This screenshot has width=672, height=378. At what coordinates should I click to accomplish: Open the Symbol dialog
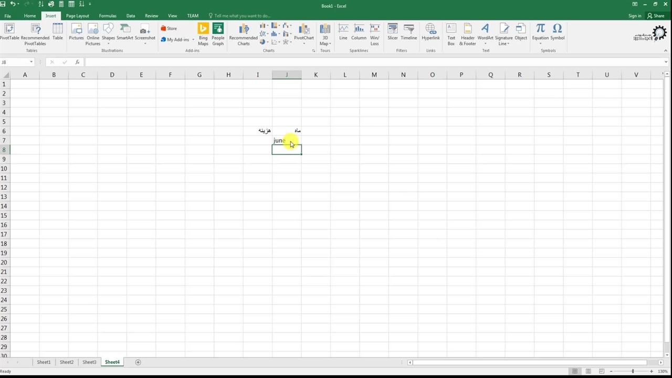click(x=557, y=33)
